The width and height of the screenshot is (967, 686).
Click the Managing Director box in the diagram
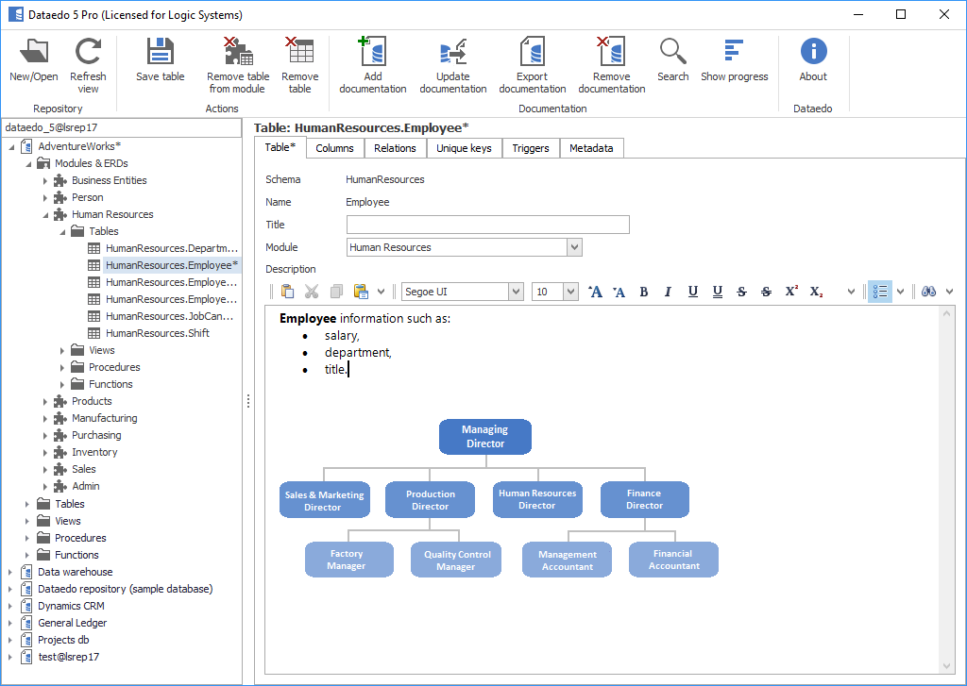coord(485,436)
